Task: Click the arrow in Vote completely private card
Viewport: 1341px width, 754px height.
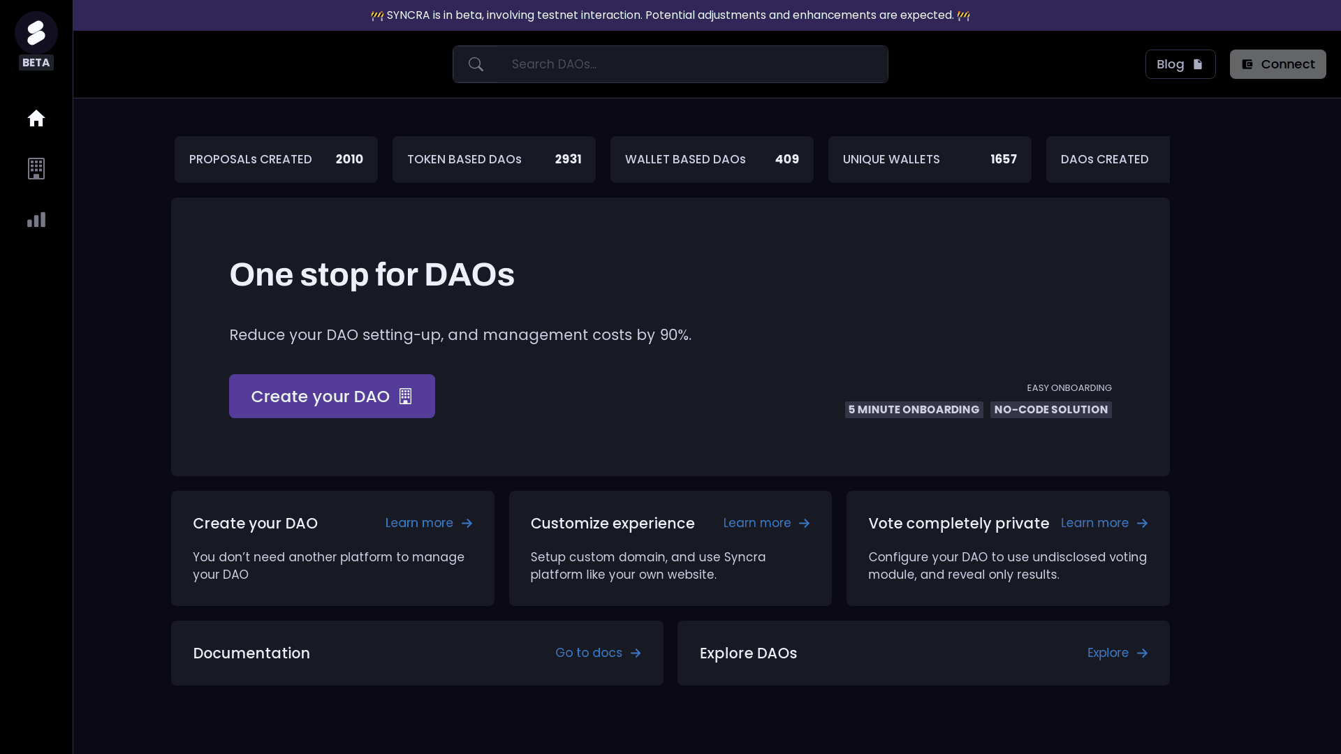Action: tap(1143, 524)
